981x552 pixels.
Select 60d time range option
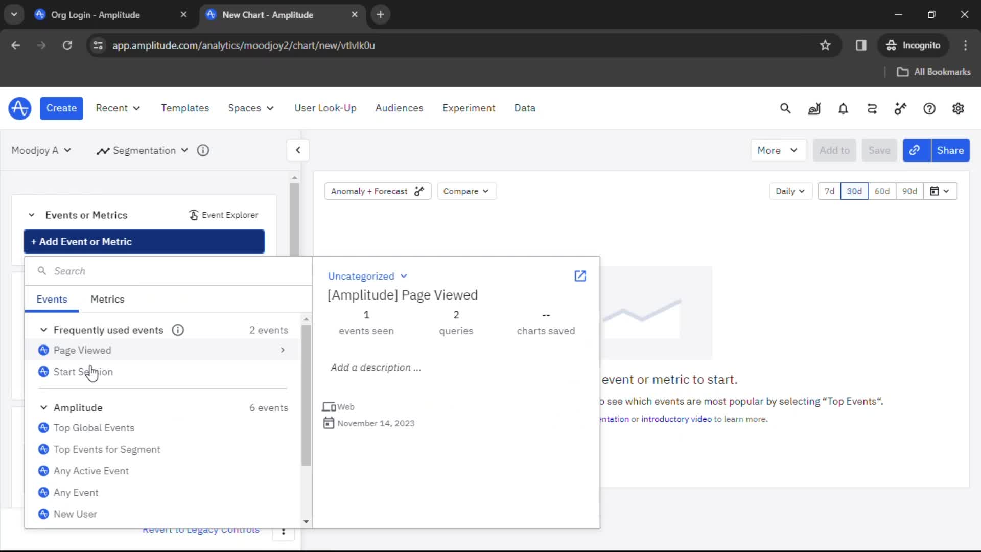(882, 191)
